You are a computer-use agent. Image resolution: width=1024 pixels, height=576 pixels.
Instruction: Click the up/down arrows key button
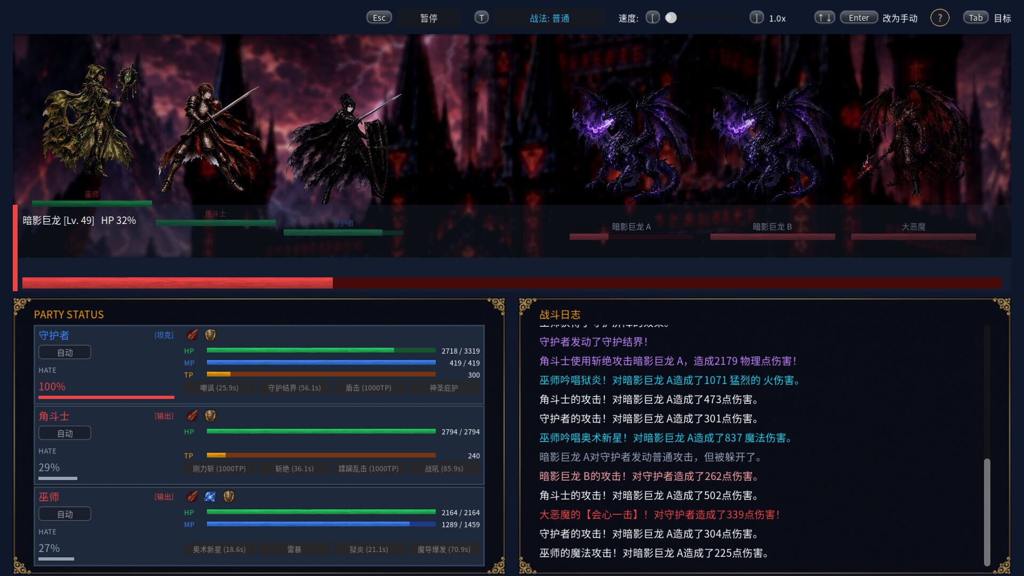[825, 18]
